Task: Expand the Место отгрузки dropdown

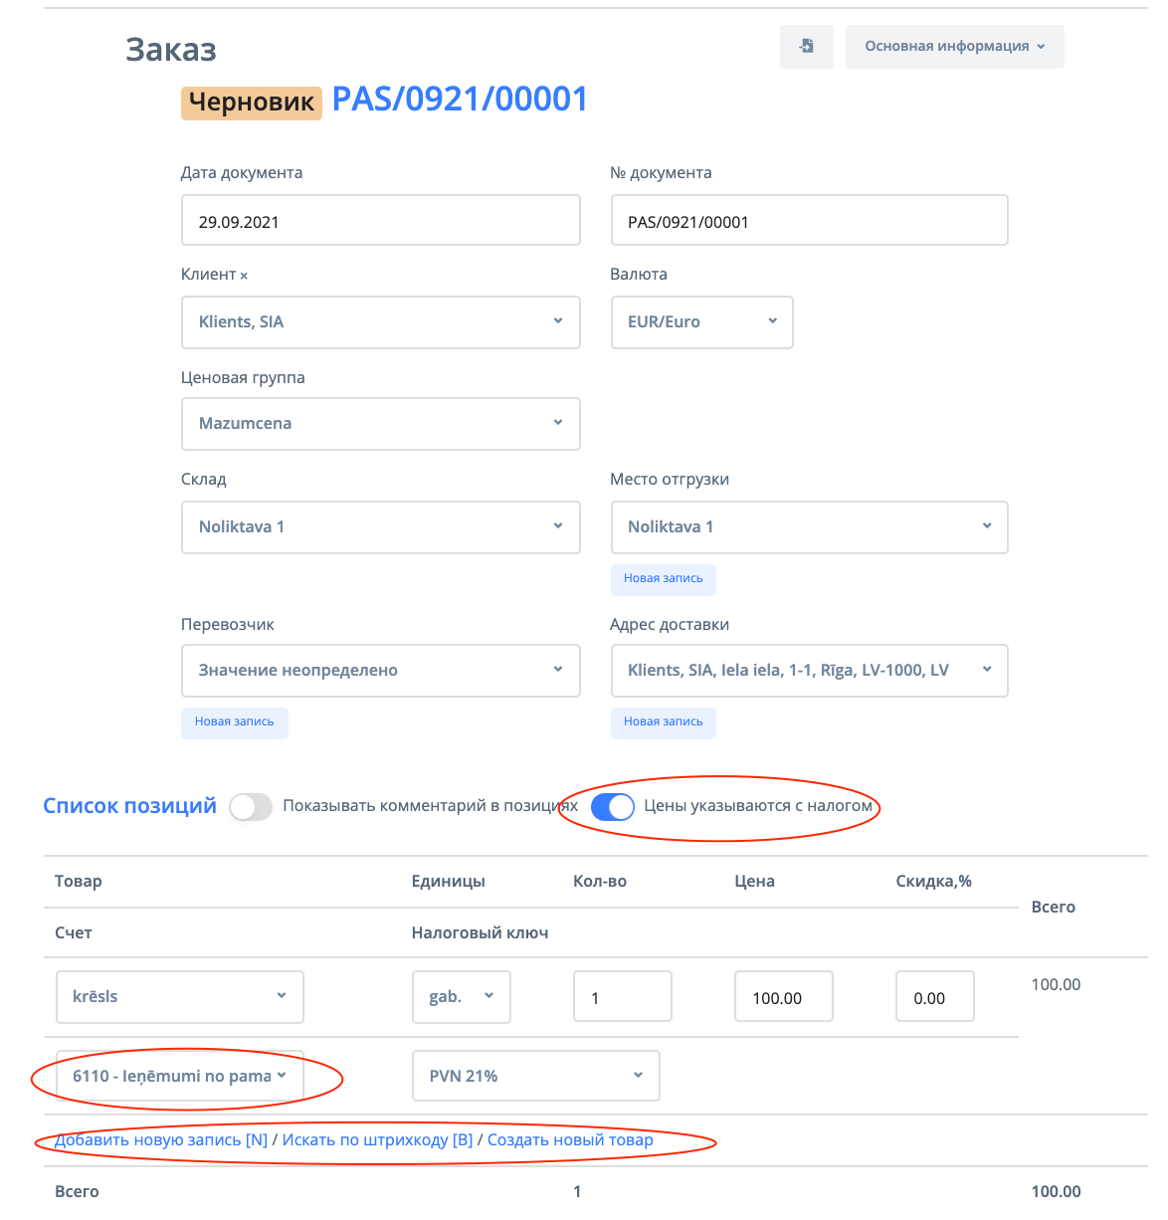Action: (x=809, y=527)
